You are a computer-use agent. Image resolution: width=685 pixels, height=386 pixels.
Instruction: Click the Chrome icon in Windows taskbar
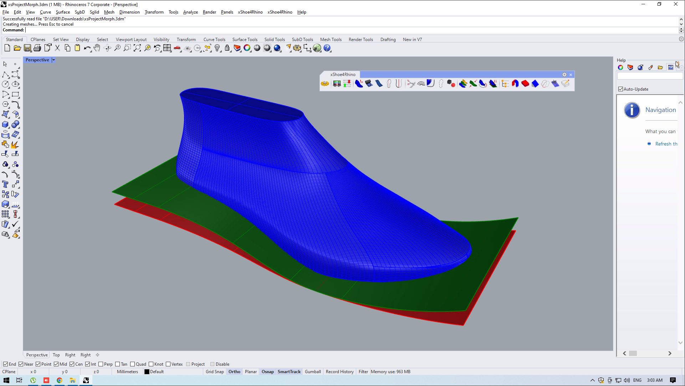click(59, 380)
